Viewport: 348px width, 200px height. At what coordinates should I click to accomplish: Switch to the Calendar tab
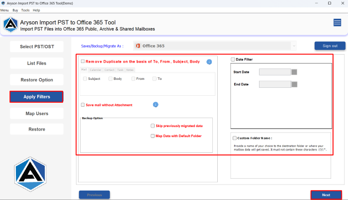(x=95, y=70)
